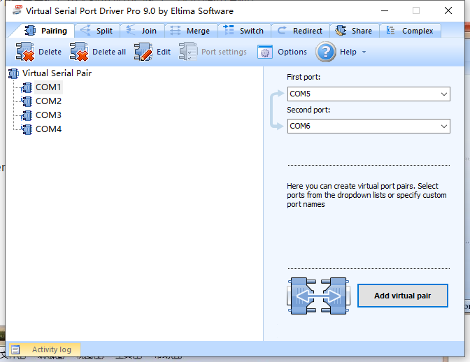Click the COM3 port icon
470x362 pixels.
point(27,115)
